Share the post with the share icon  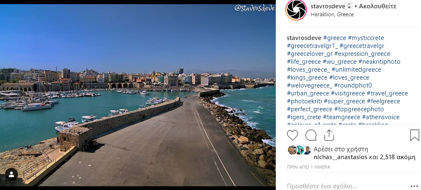coord(329,135)
